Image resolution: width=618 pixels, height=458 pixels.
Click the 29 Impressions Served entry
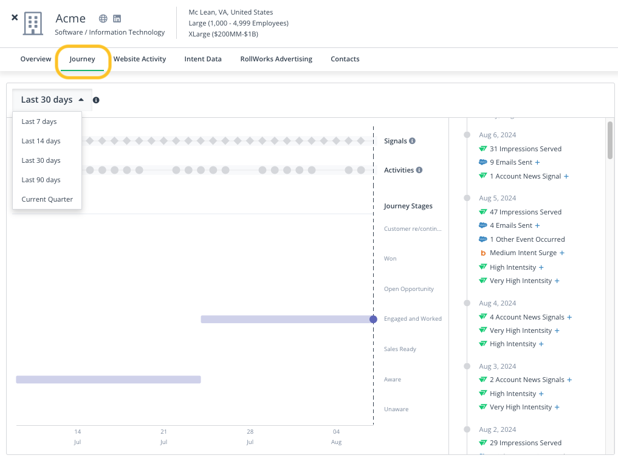pos(526,443)
